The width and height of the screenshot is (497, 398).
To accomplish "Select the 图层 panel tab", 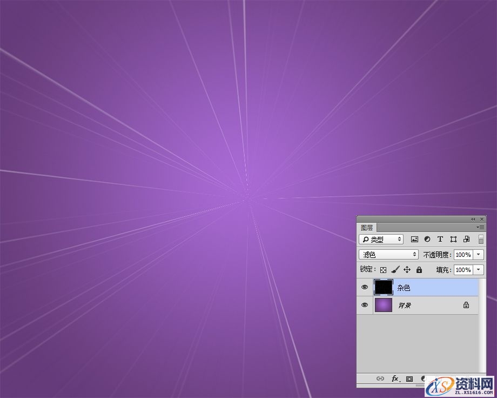I will [x=367, y=228].
